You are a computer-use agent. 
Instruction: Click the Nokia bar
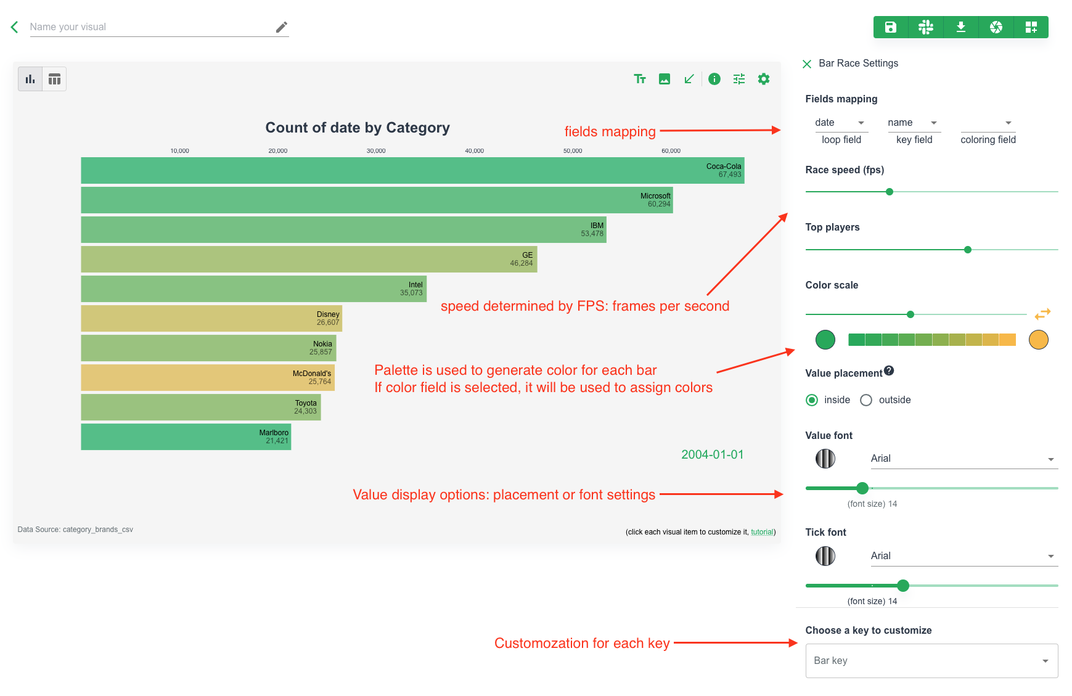point(208,348)
